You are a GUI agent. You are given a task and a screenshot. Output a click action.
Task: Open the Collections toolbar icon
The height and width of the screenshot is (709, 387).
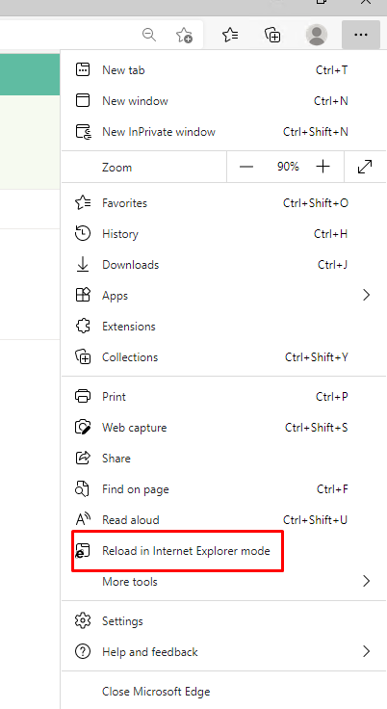point(273,35)
